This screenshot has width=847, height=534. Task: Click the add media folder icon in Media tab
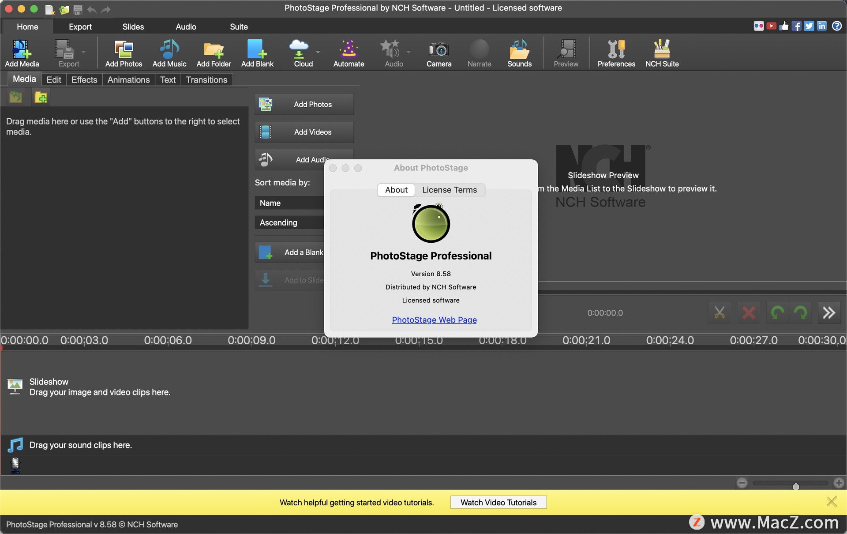(x=41, y=97)
